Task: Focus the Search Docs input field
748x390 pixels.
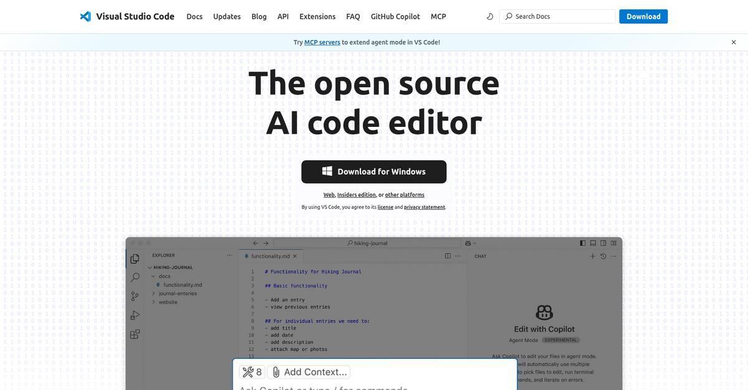Action: 558,17
